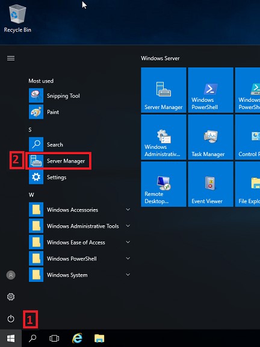260x347 pixels.
Task: Click the 'Windows Server' group title
Action: [x=160, y=58]
